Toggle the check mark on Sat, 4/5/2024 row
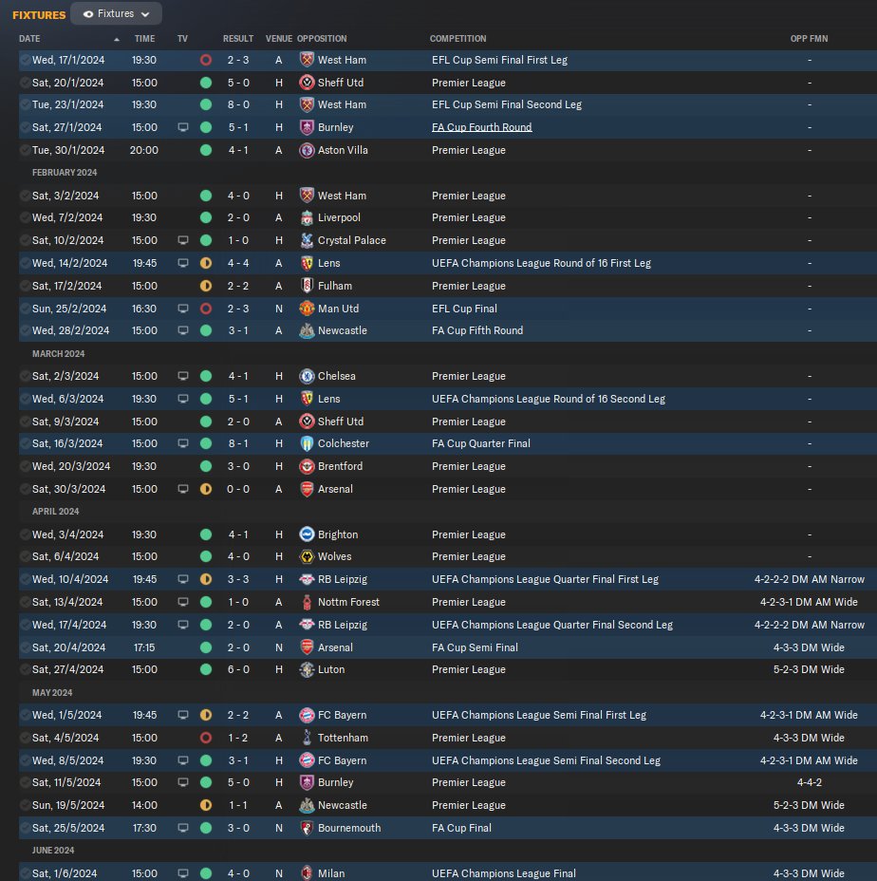 [25, 738]
